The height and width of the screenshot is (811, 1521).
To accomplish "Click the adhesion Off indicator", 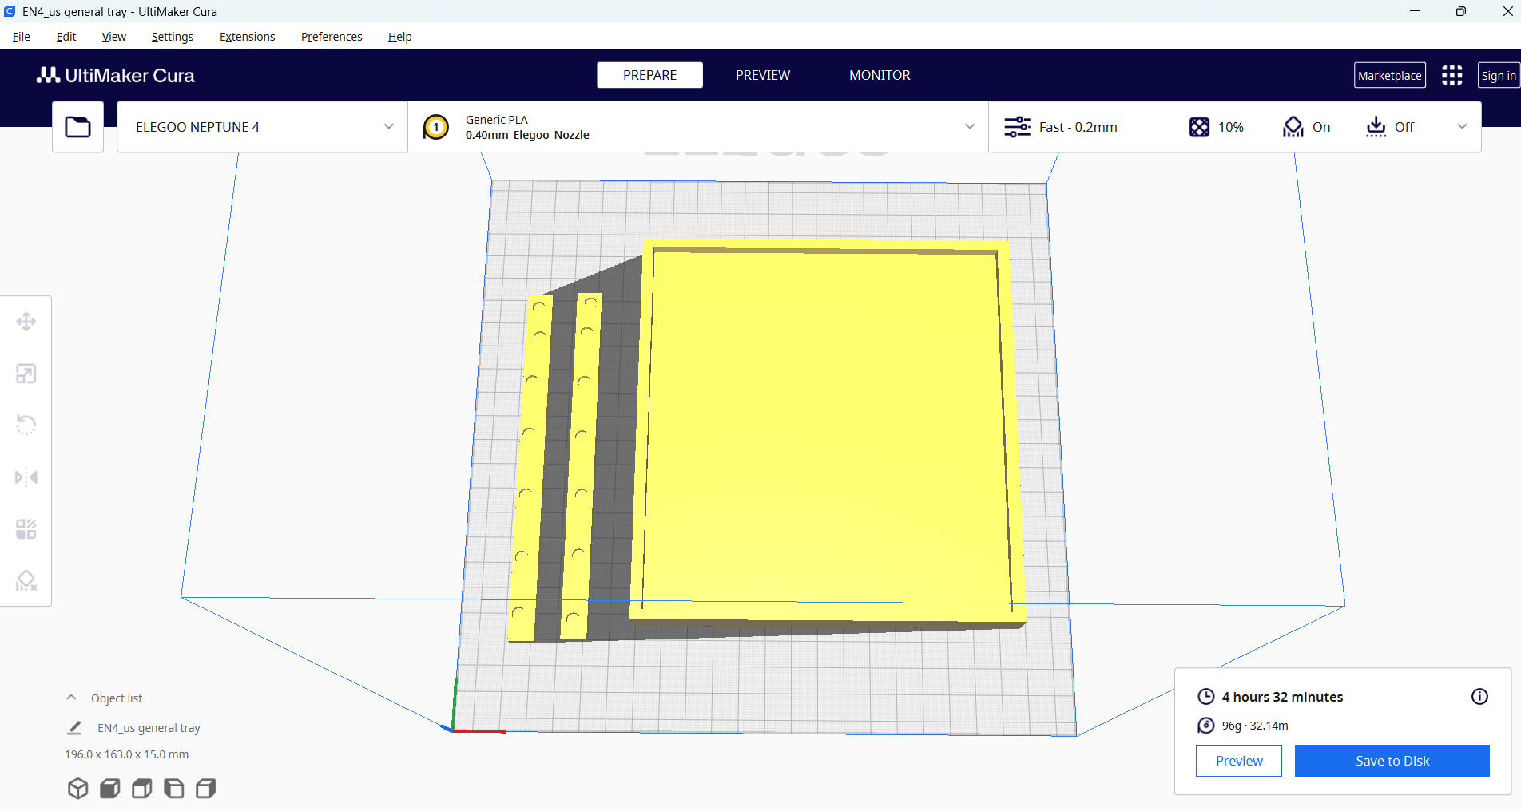I will (1389, 127).
